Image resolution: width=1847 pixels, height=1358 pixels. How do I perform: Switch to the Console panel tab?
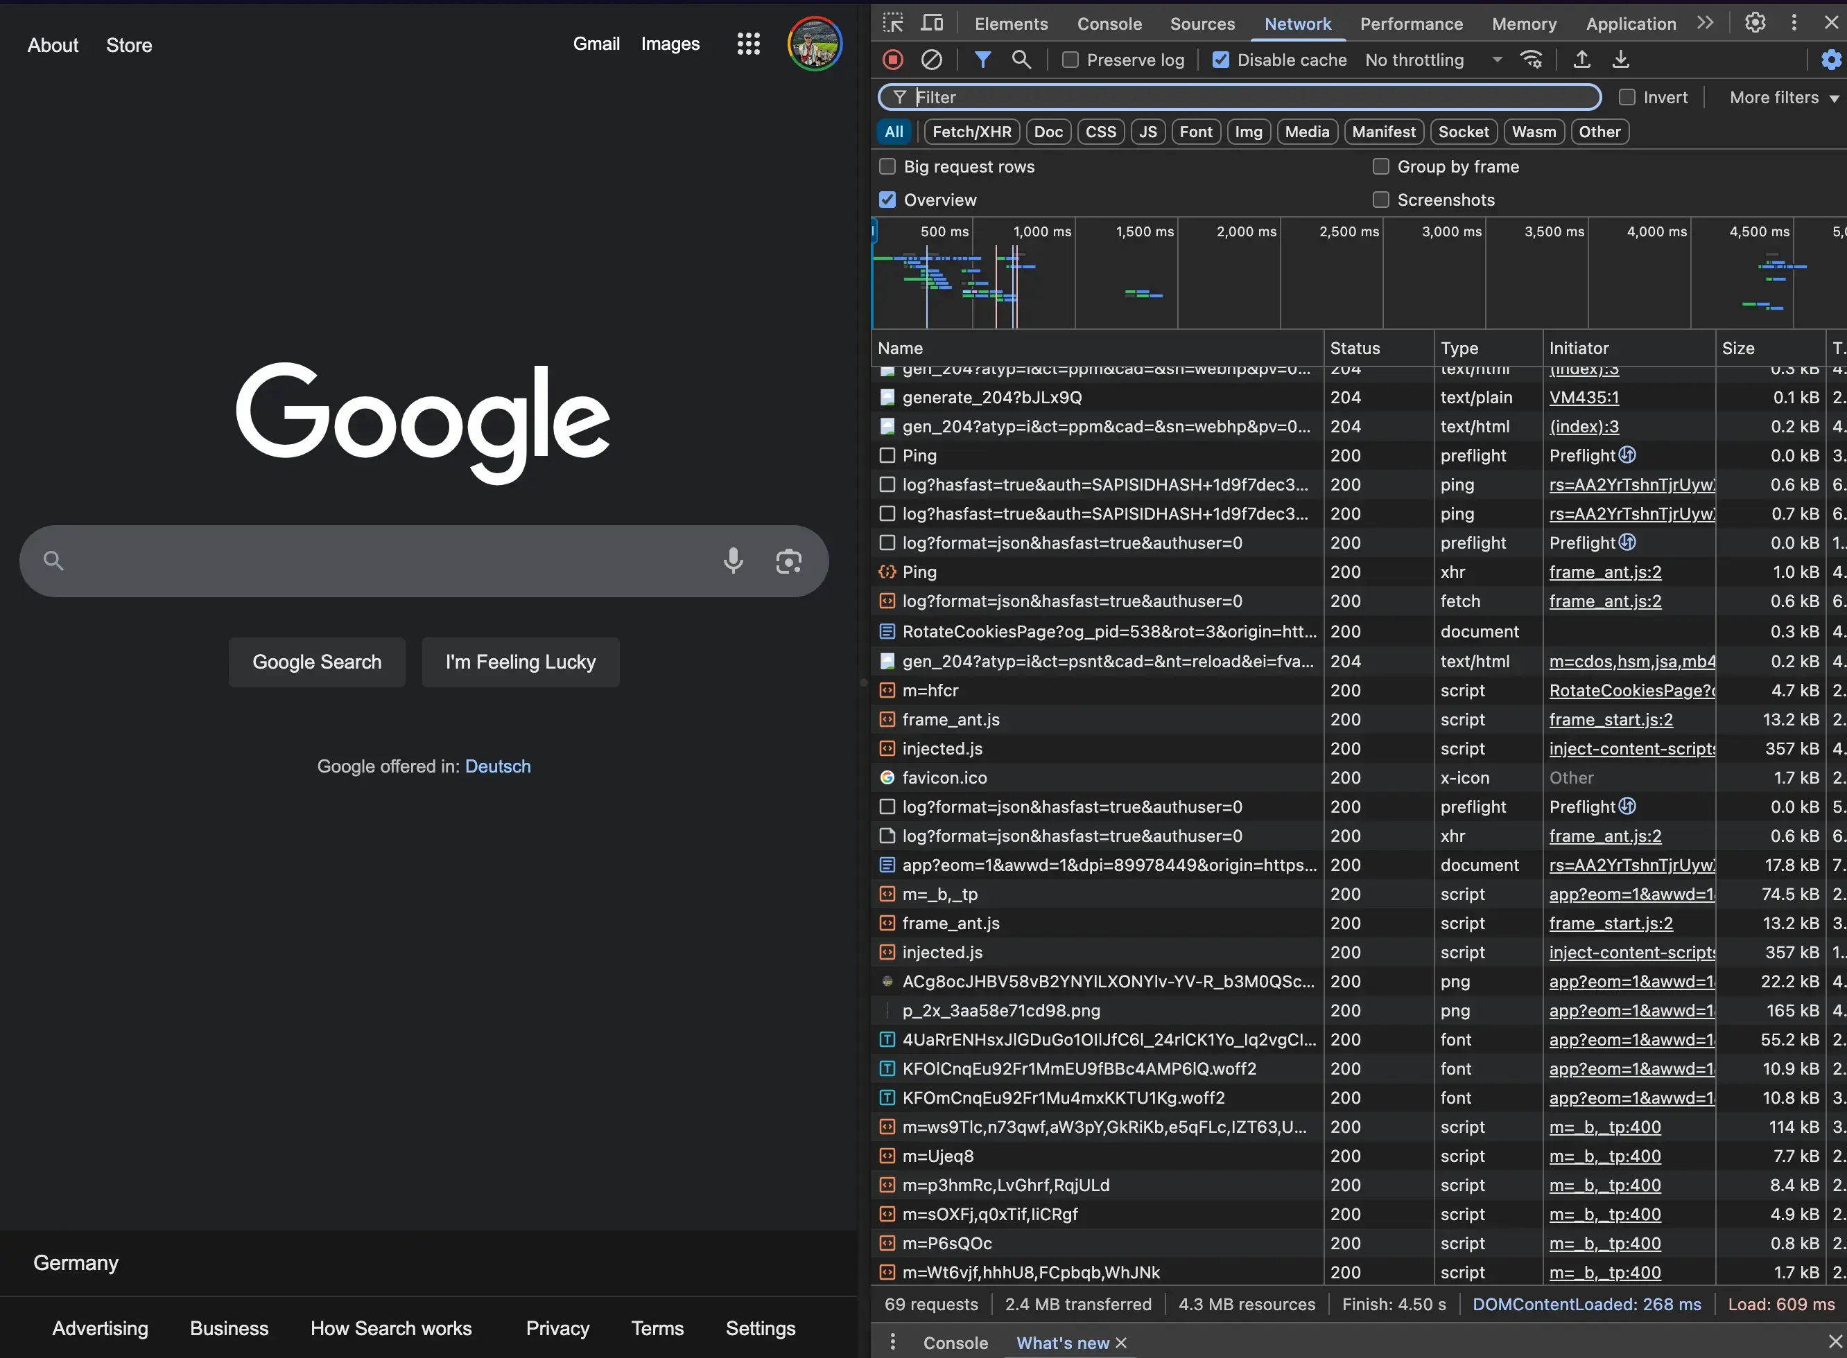coord(1109,23)
